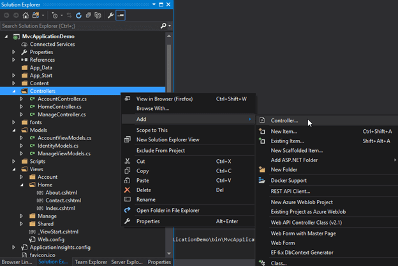Open HomeController.cs file in the tree
The height and width of the screenshot is (266, 398).
59,107
